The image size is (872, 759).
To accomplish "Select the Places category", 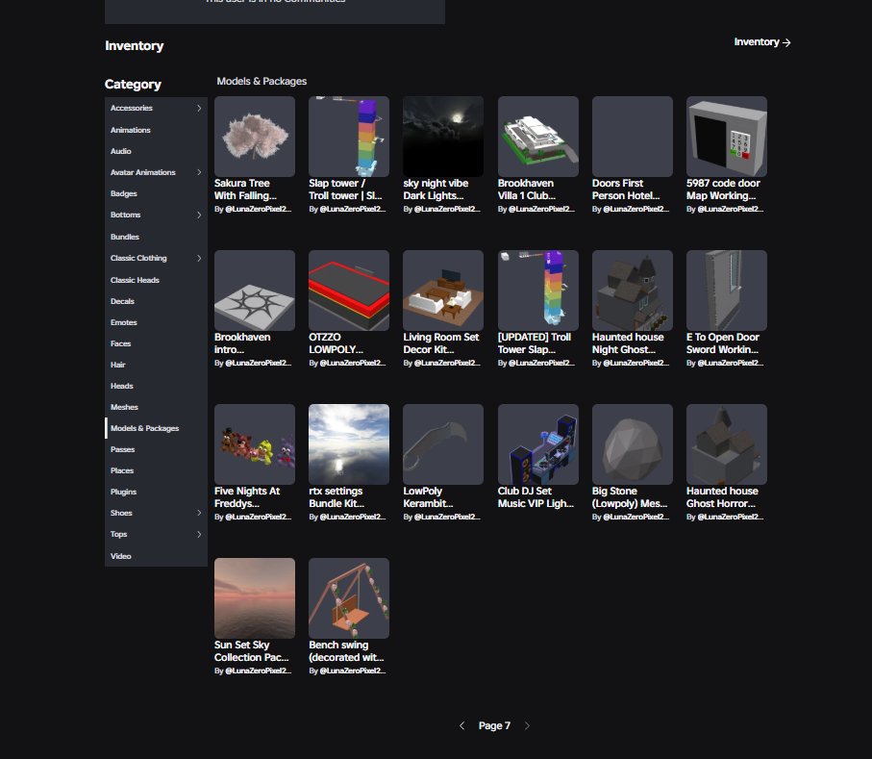I will pos(157,470).
